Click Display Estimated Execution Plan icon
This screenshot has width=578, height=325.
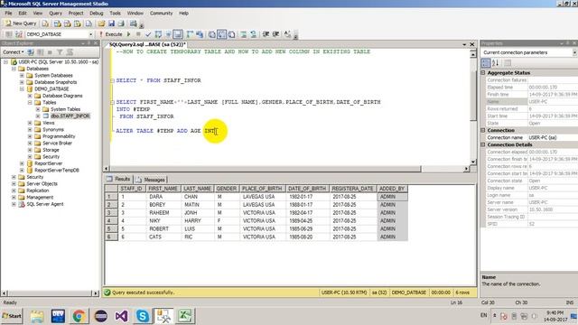pyautogui.click(x=158, y=34)
